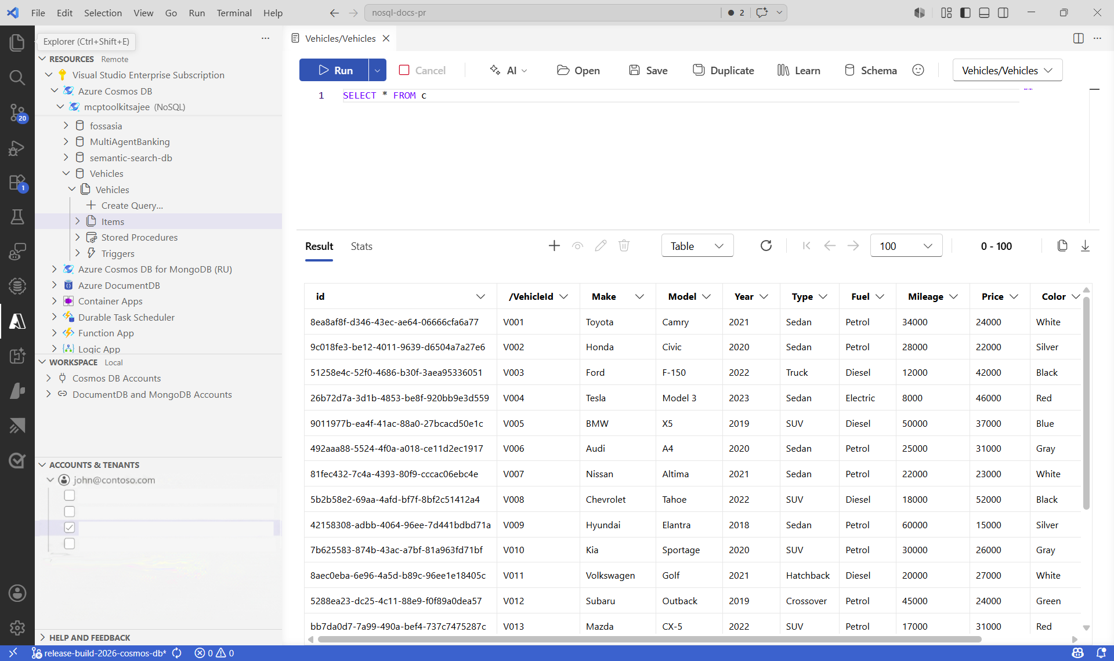Image resolution: width=1114 pixels, height=661 pixels.
Task: Click the results horizontal scrollbar
Action: click(649, 640)
